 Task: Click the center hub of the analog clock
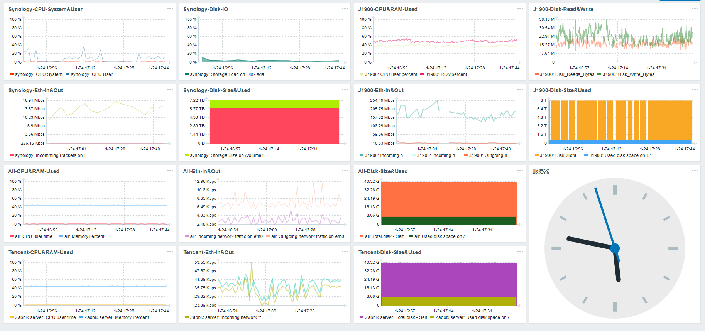click(x=615, y=248)
